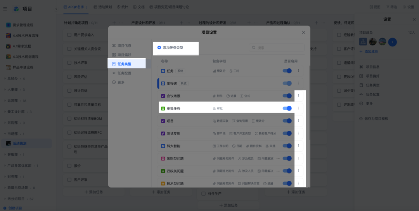The height and width of the screenshot is (211, 419).
Task: Check the 风险评估 task checkbox
Action: [69, 77]
